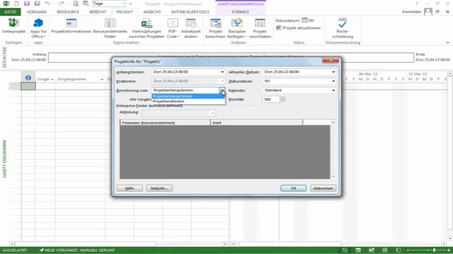Screen dimensions: 453x254
Task: Increase the Priorität spinner value
Action: [x=283, y=98]
